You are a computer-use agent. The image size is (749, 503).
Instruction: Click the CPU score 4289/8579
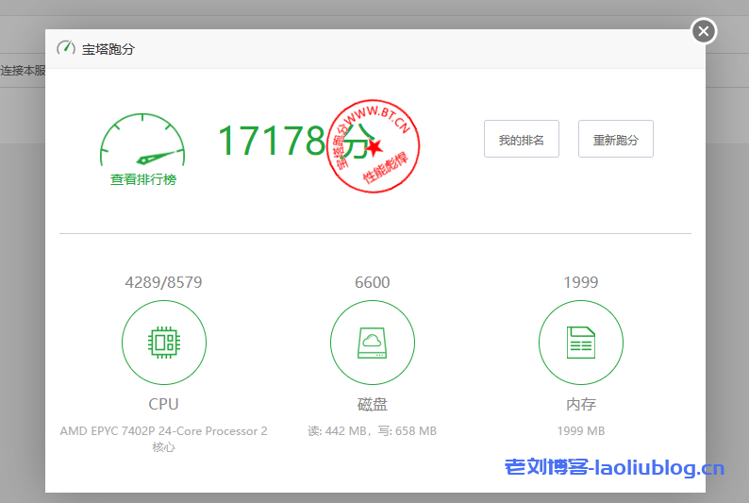pyautogui.click(x=163, y=282)
